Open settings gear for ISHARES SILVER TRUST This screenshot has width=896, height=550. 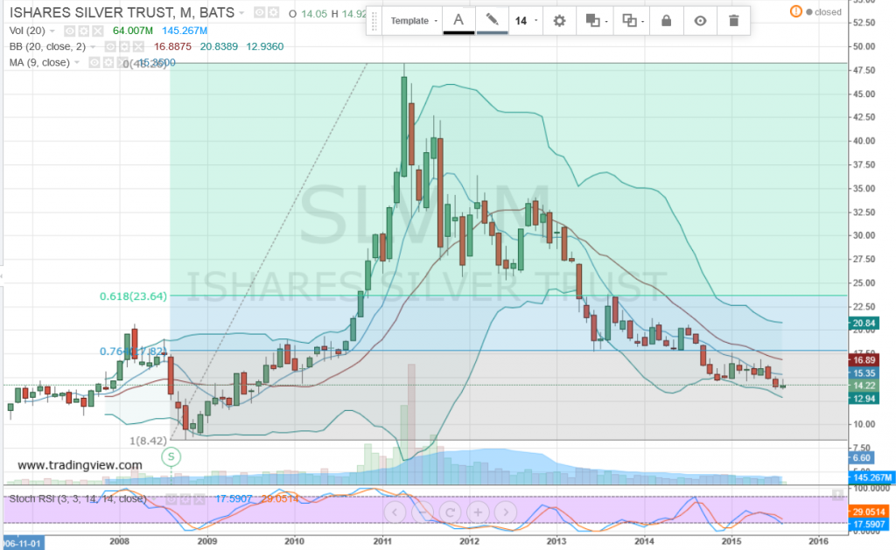273,12
